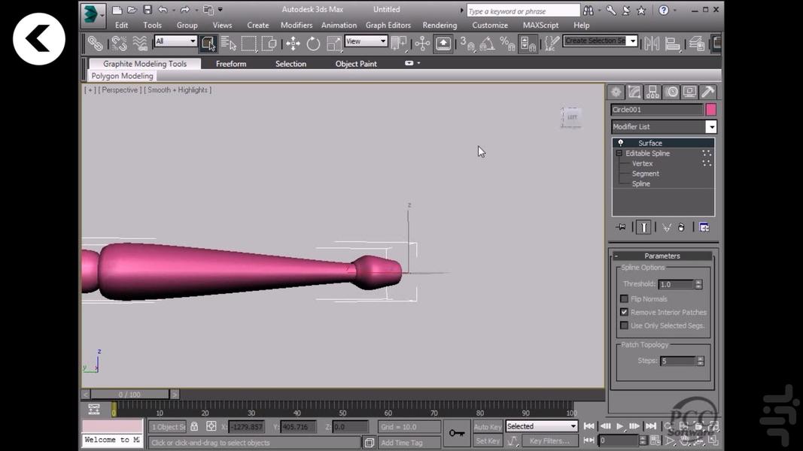Screen dimensions: 803x451
Task: Collapse the Editable Spline tree entry
Action: [x=619, y=153]
